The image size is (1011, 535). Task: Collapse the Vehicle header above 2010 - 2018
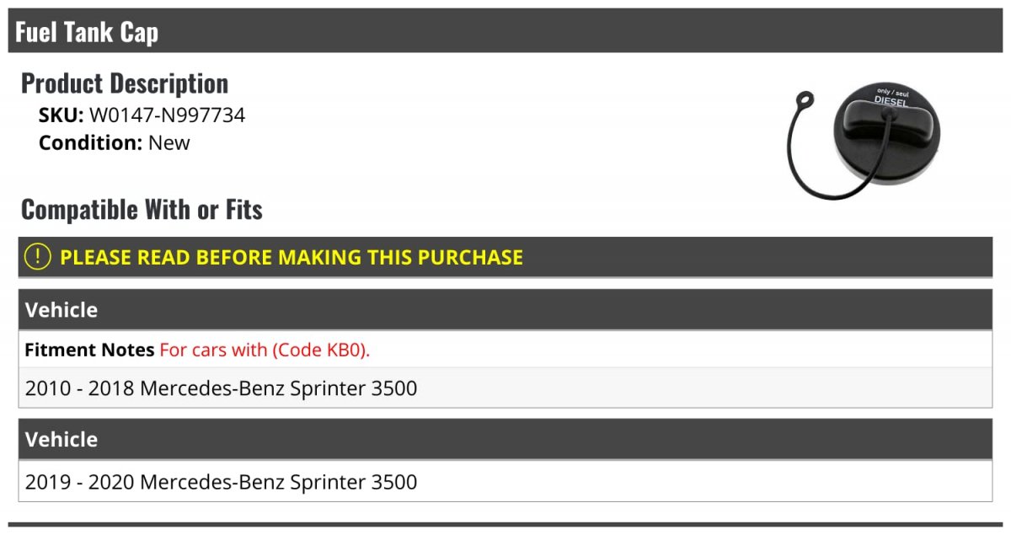[x=62, y=310]
